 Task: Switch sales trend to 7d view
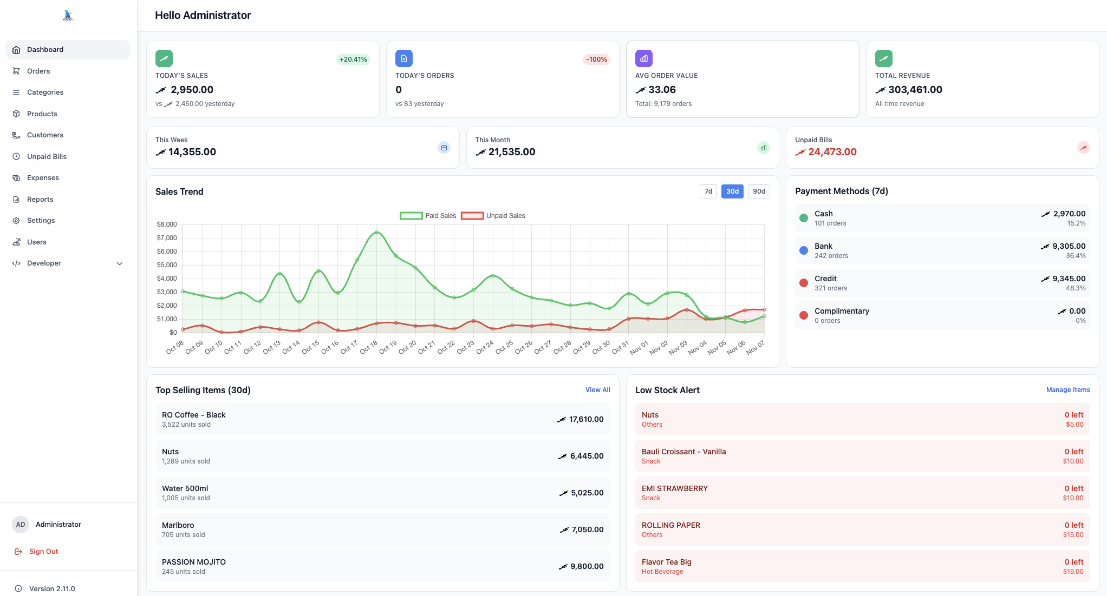tap(708, 191)
